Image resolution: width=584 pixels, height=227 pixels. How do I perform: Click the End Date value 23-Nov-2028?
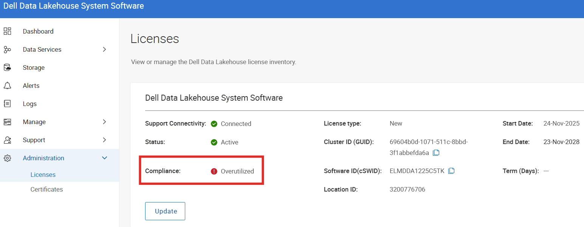[x=561, y=142]
